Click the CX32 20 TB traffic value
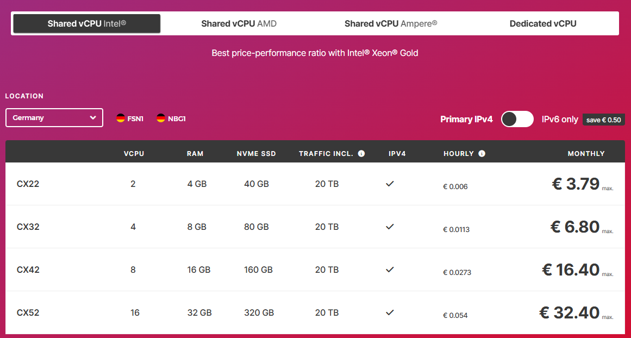The image size is (631, 338). pos(327,227)
